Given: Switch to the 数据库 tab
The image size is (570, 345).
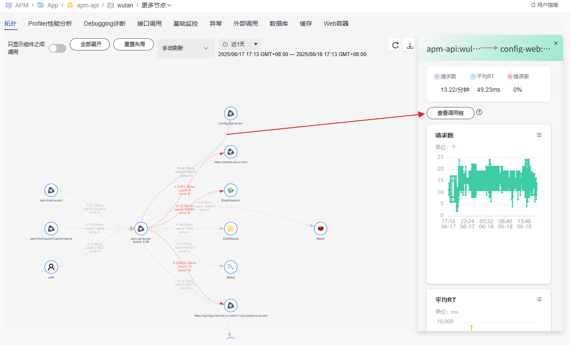Looking at the screenshot, I should 279,23.
